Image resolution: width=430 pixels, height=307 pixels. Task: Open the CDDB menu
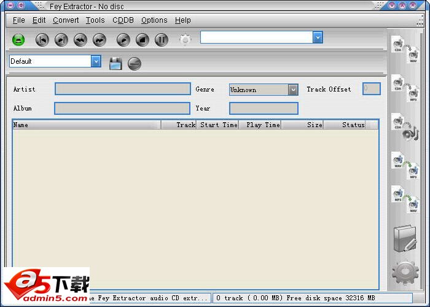pos(123,20)
